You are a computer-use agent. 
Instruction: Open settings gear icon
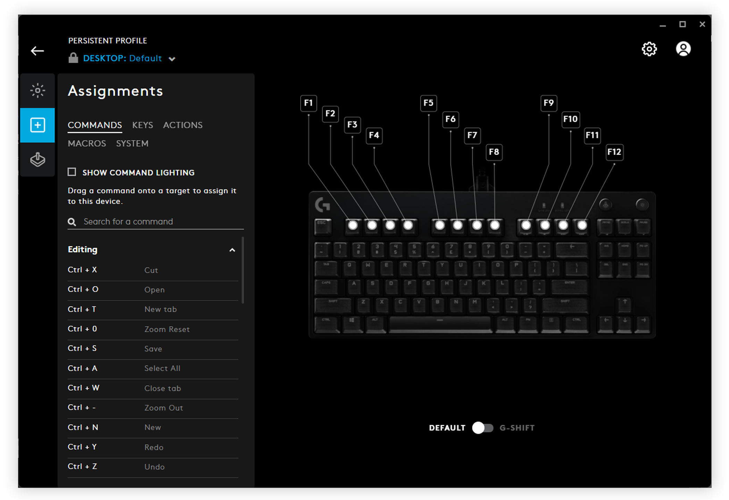[x=649, y=49]
